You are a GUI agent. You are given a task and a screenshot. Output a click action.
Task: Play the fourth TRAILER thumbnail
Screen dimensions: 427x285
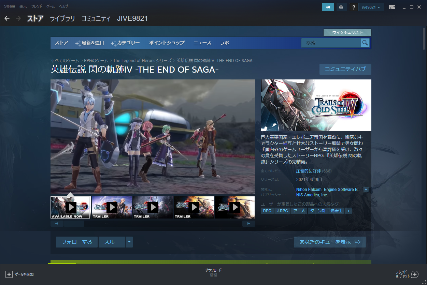(194, 207)
